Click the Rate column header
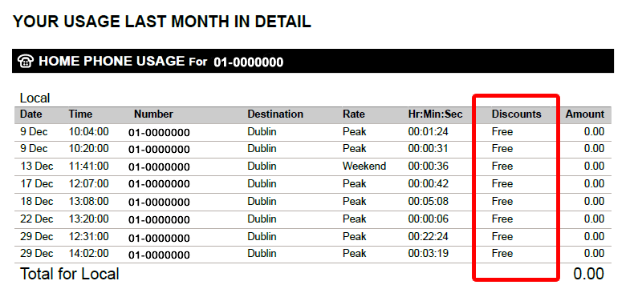 coord(354,114)
